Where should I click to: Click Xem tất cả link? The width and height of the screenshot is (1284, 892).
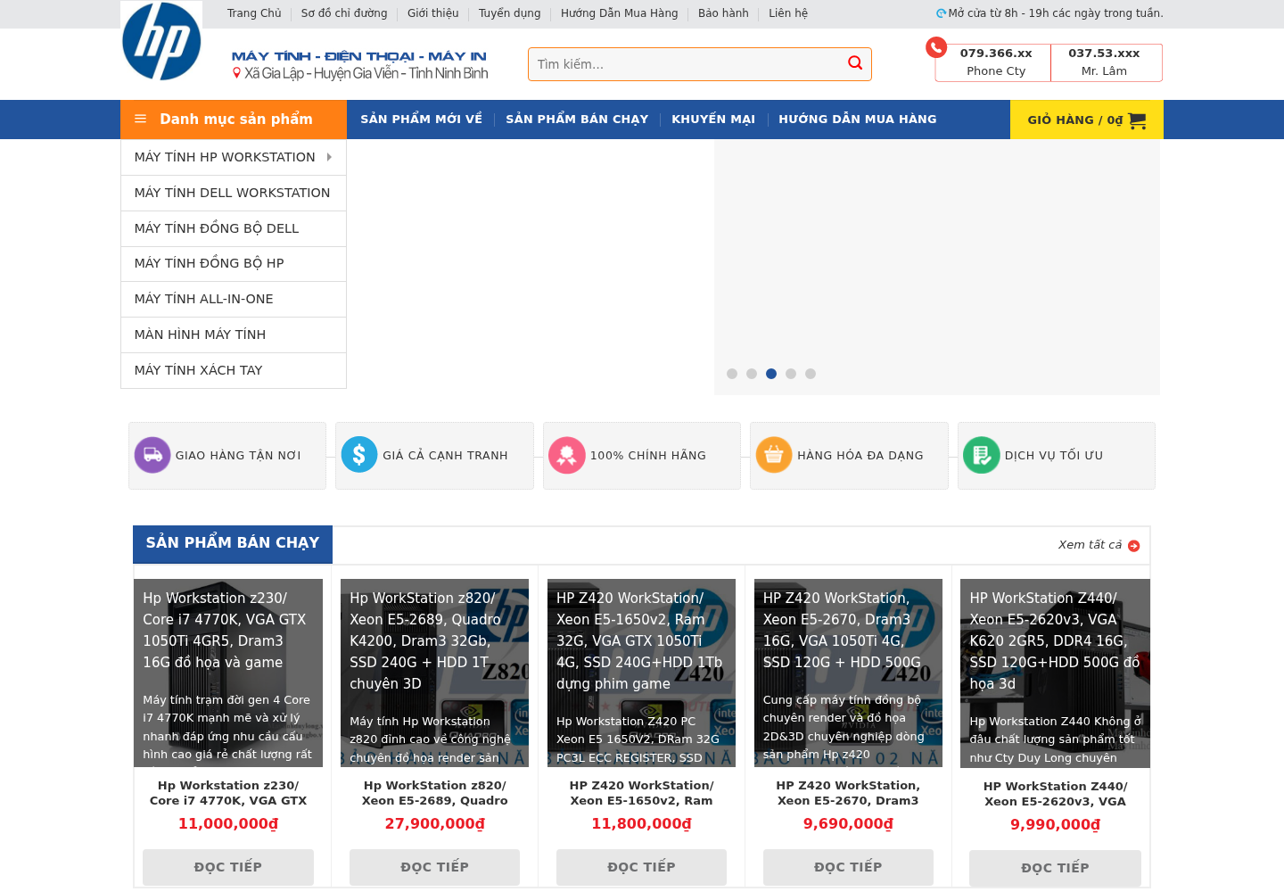pyautogui.click(x=1090, y=545)
